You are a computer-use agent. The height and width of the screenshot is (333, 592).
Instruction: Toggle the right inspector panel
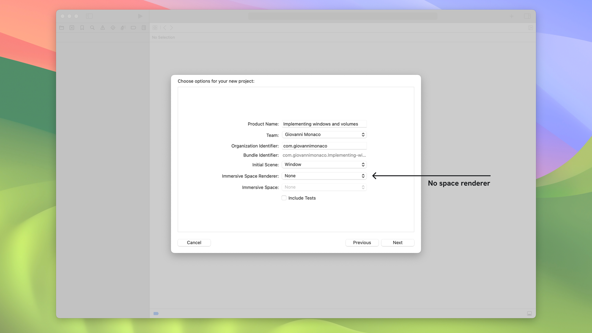(x=527, y=16)
